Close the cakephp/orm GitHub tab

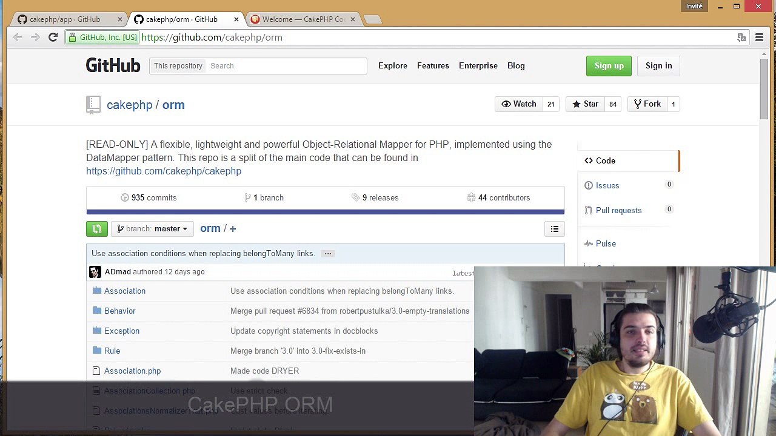click(236, 19)
